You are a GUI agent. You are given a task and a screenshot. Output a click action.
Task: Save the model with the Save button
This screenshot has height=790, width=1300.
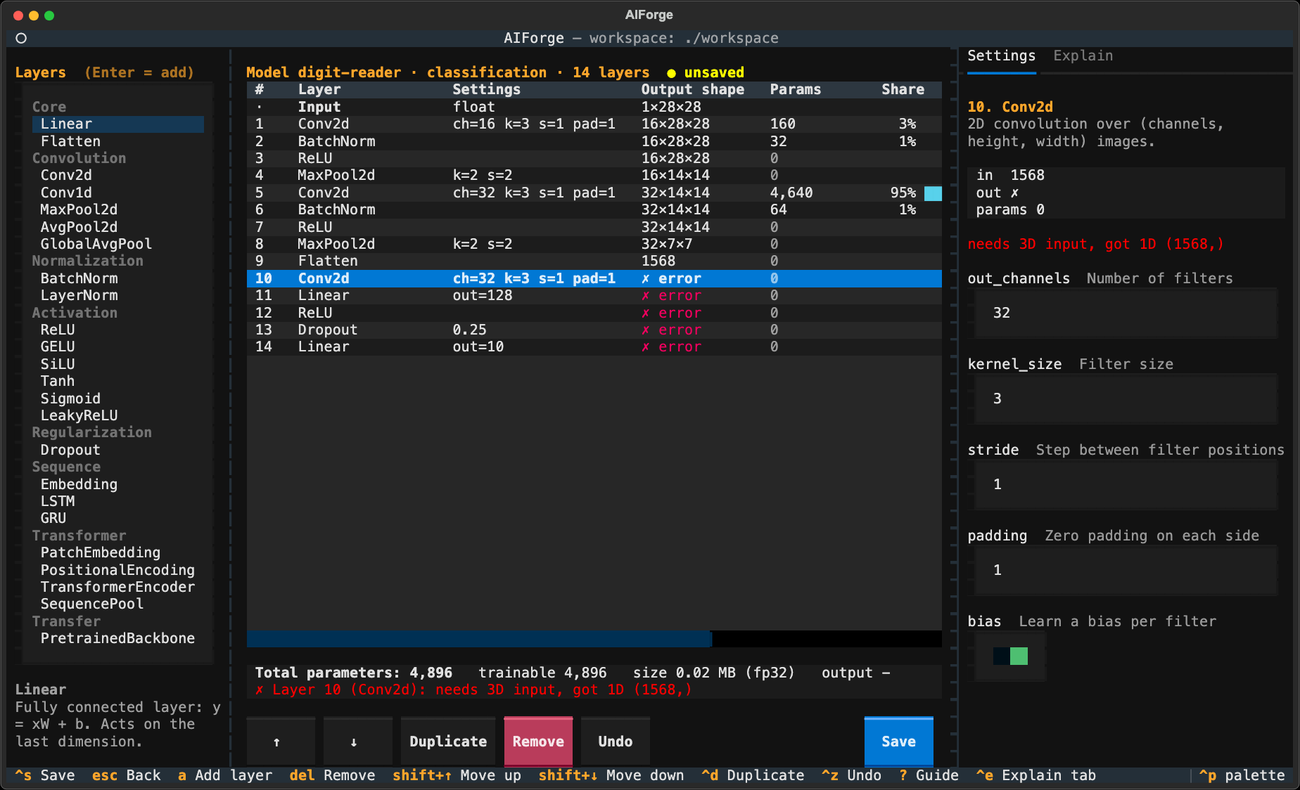click(898, 742)
